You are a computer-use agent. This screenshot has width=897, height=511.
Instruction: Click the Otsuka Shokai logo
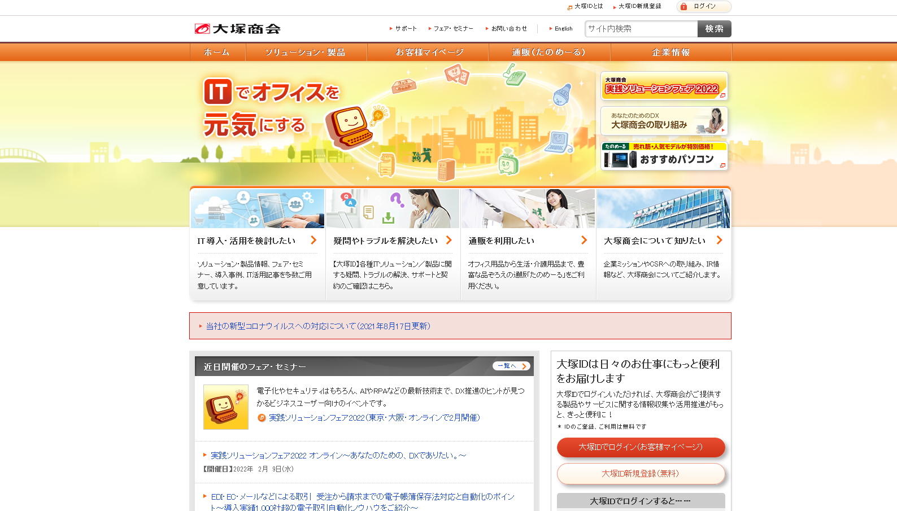237,29
